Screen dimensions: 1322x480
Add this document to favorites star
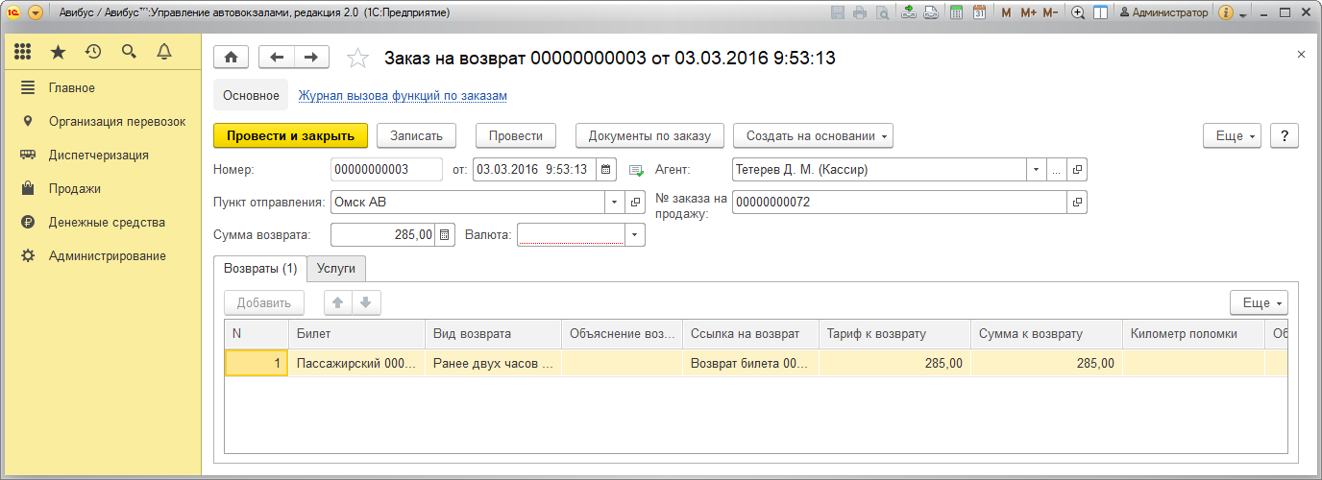click(357, 59)
